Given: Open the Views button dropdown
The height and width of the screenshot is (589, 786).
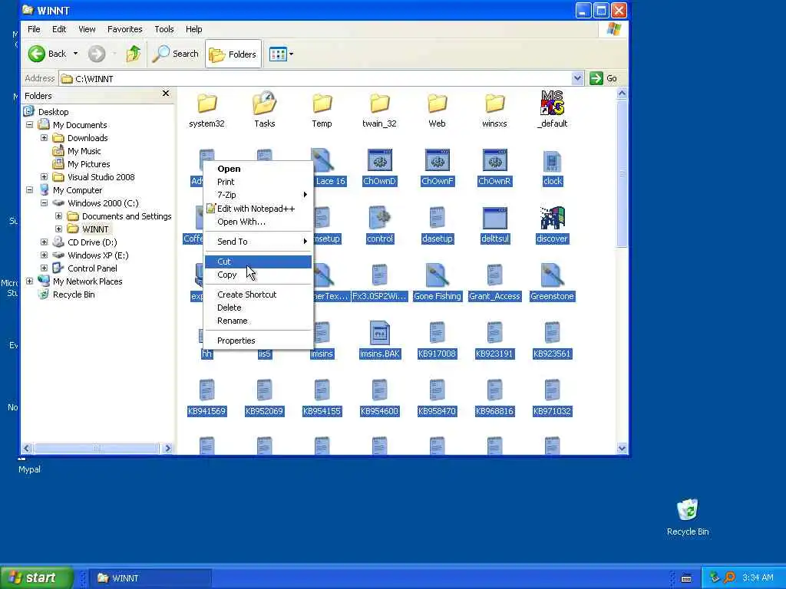Looking at the screenshot, I should (291, 54).
